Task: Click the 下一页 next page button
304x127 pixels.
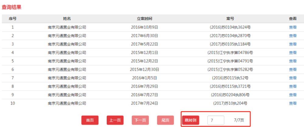Action: pos(140,120)
